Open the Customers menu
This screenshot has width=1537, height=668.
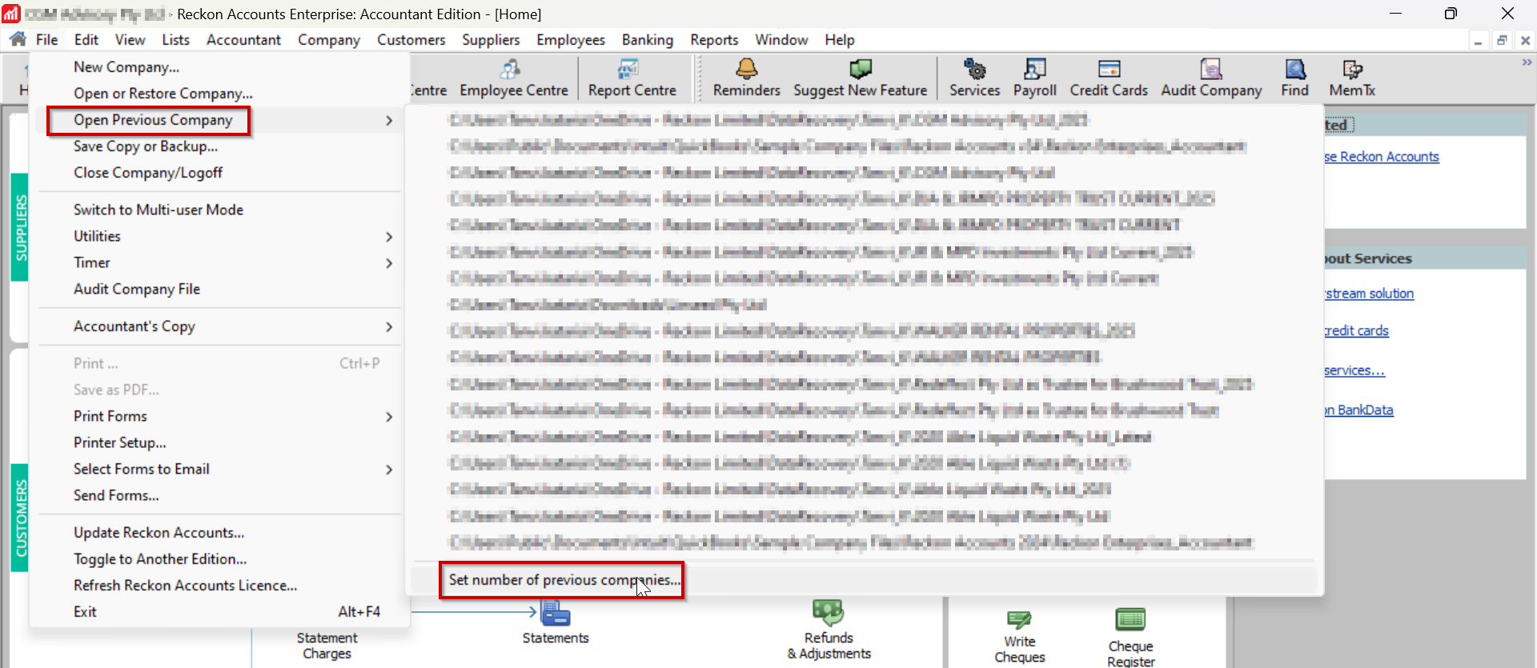[411, 39]
